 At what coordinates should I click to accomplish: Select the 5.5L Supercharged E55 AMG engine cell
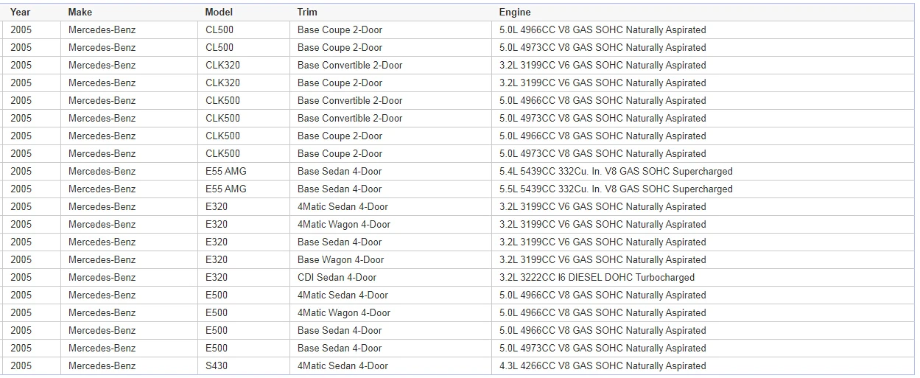click(x=703, y=189)
